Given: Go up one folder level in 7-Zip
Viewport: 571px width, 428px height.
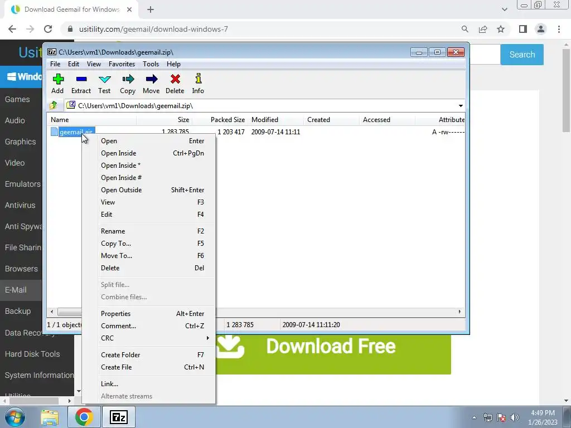Looking at the screenshot, I should point(54,105).
